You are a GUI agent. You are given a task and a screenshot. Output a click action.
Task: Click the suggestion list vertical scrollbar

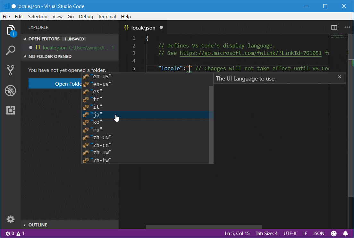coord(211,124)
